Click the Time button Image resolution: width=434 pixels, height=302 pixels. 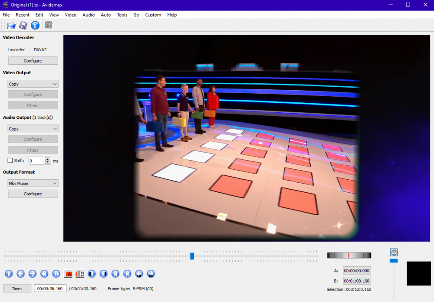coord(17,289)
